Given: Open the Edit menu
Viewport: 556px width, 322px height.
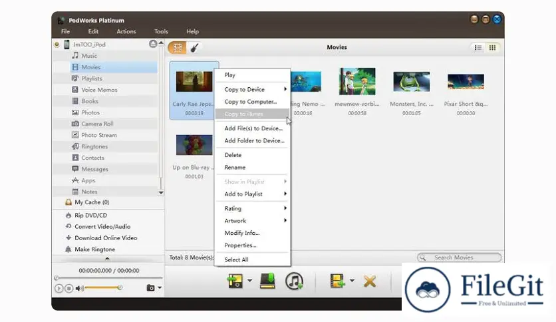Looking at the screenshot, I should click(x=93, y=31).
